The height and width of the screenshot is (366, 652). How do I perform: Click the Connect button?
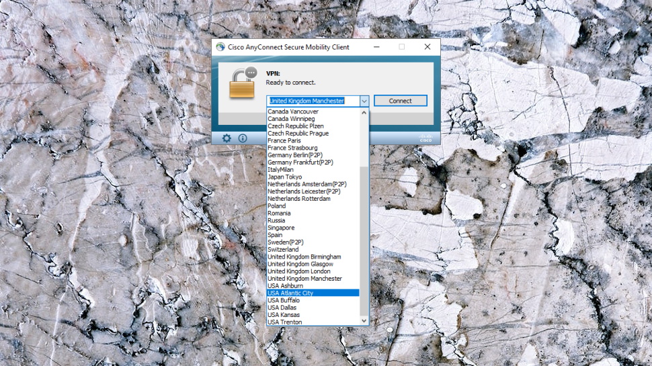(x=400, y=101)
